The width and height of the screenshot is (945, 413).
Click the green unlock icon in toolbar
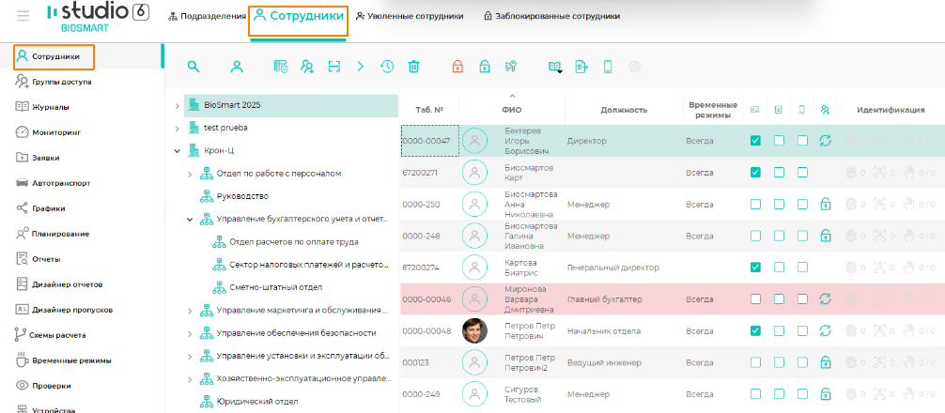pos(485,67)
